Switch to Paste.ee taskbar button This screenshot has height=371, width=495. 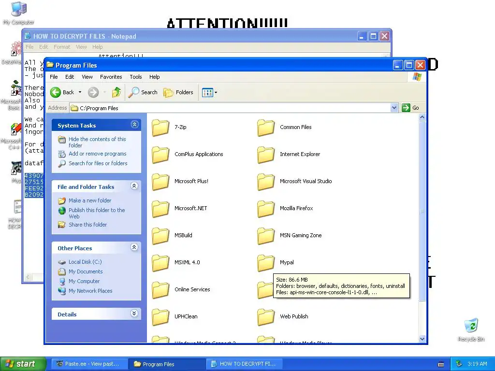[x=89, y=364]
